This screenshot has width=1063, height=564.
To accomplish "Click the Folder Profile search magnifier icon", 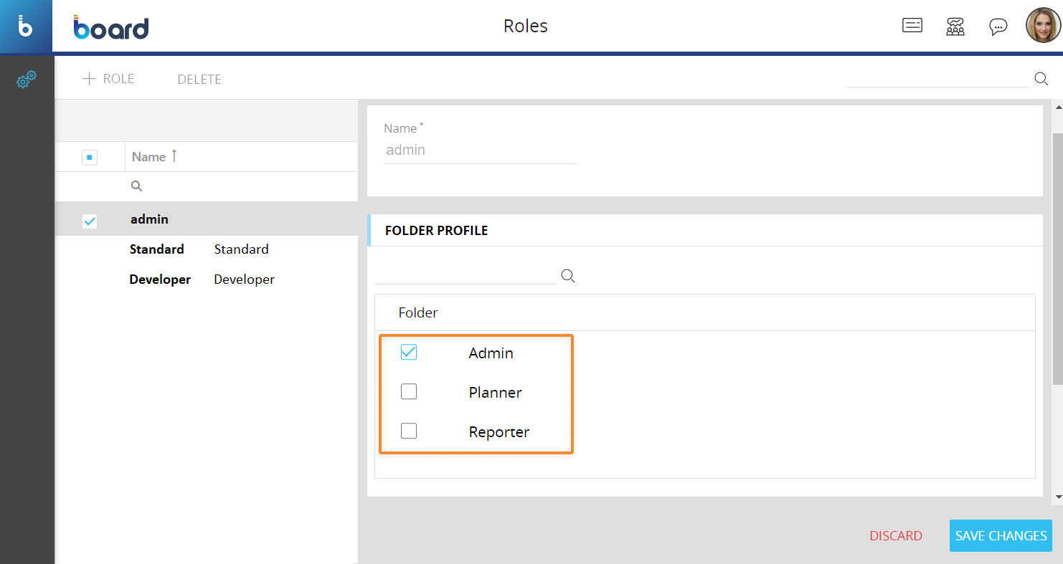I will 567,276.
